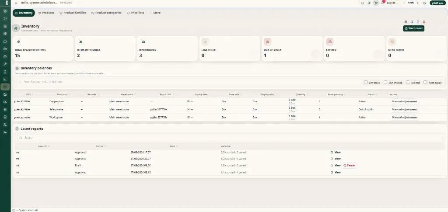Viewport: 448px width, 212px height.
Task: Switch to the Products tab
Action: tap(46, 13)
